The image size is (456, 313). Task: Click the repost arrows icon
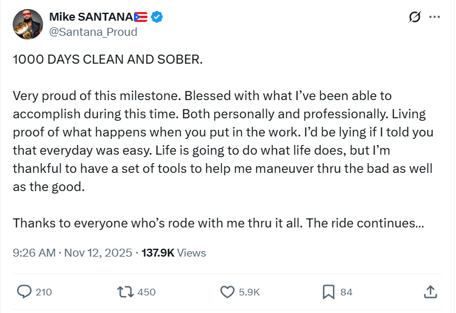[x=125, y=292]
